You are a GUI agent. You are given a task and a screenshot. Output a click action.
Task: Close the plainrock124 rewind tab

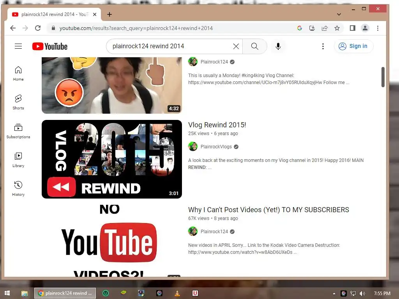pyautogui.click(x=95, y=14)
